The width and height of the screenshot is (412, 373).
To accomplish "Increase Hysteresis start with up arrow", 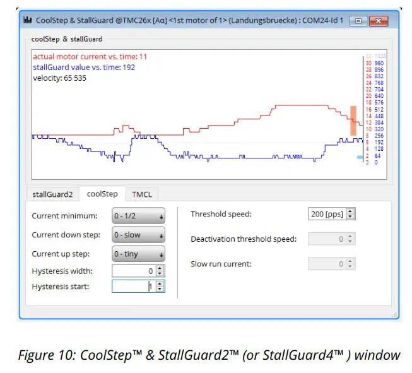I will click(x=160, y=283).
